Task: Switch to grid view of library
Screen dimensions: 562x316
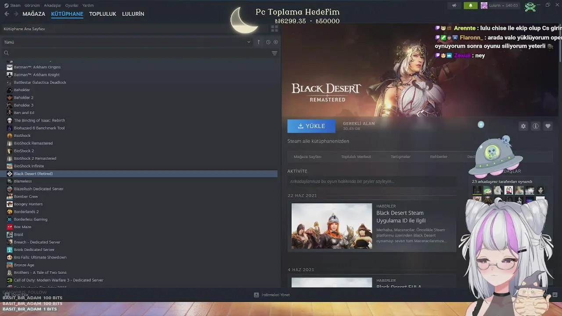Action: [274, 29]
